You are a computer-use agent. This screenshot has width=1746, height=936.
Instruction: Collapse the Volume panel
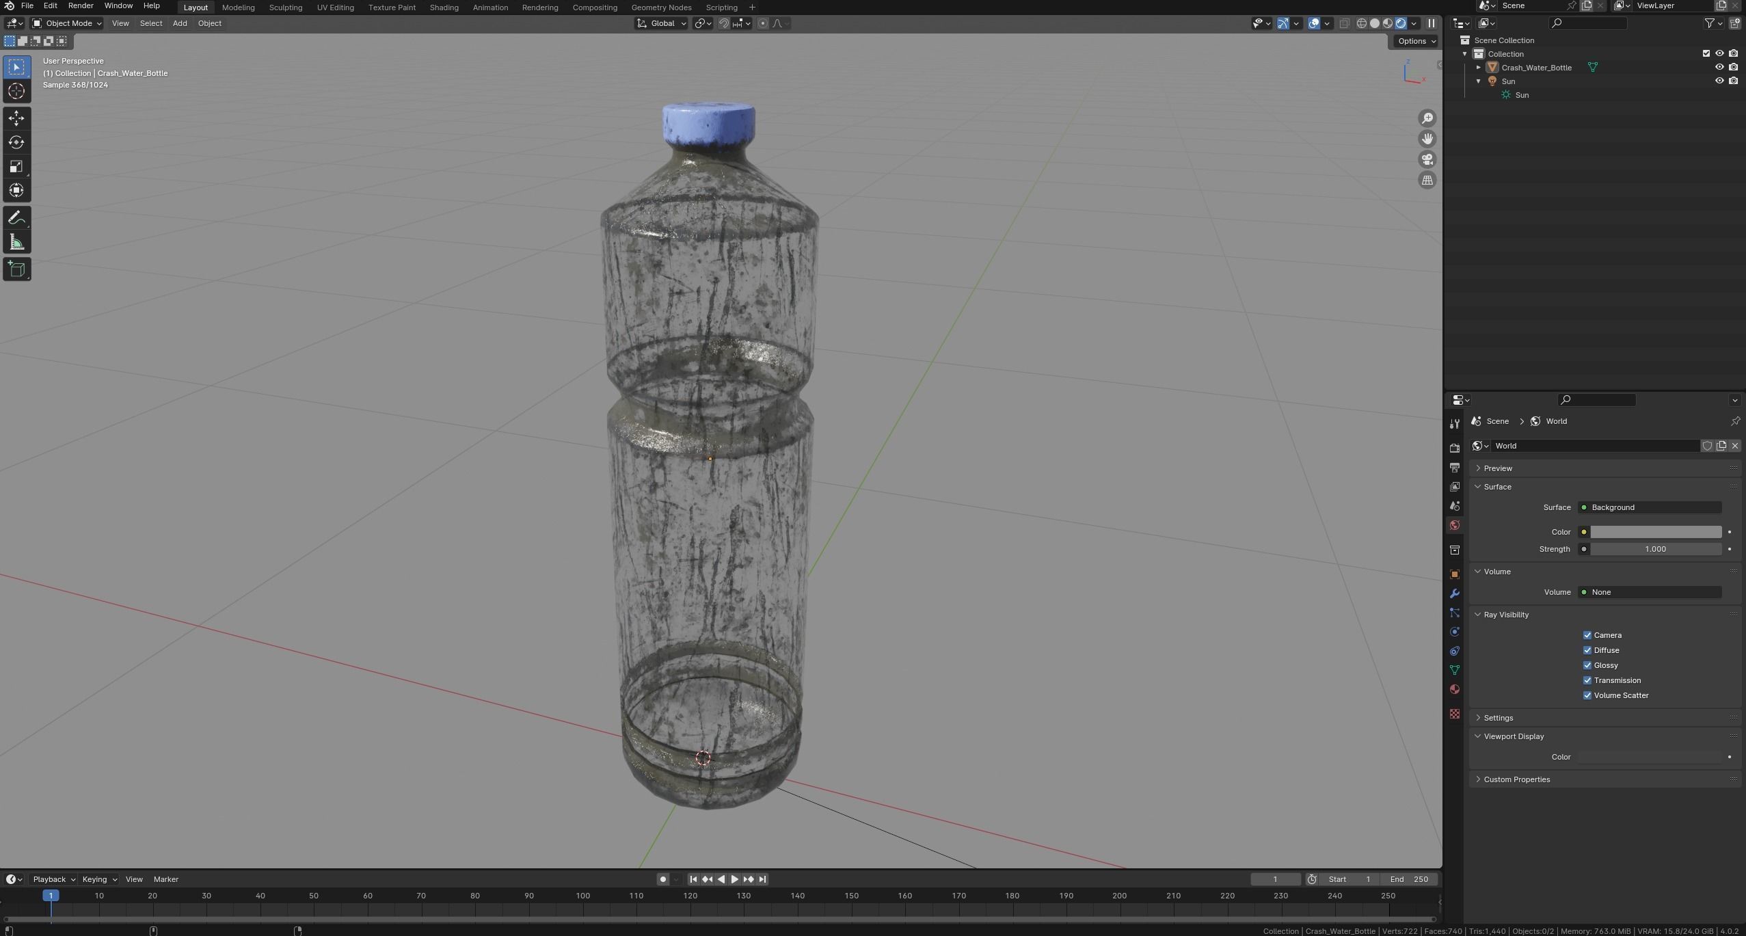click(x=1497, y=572)
